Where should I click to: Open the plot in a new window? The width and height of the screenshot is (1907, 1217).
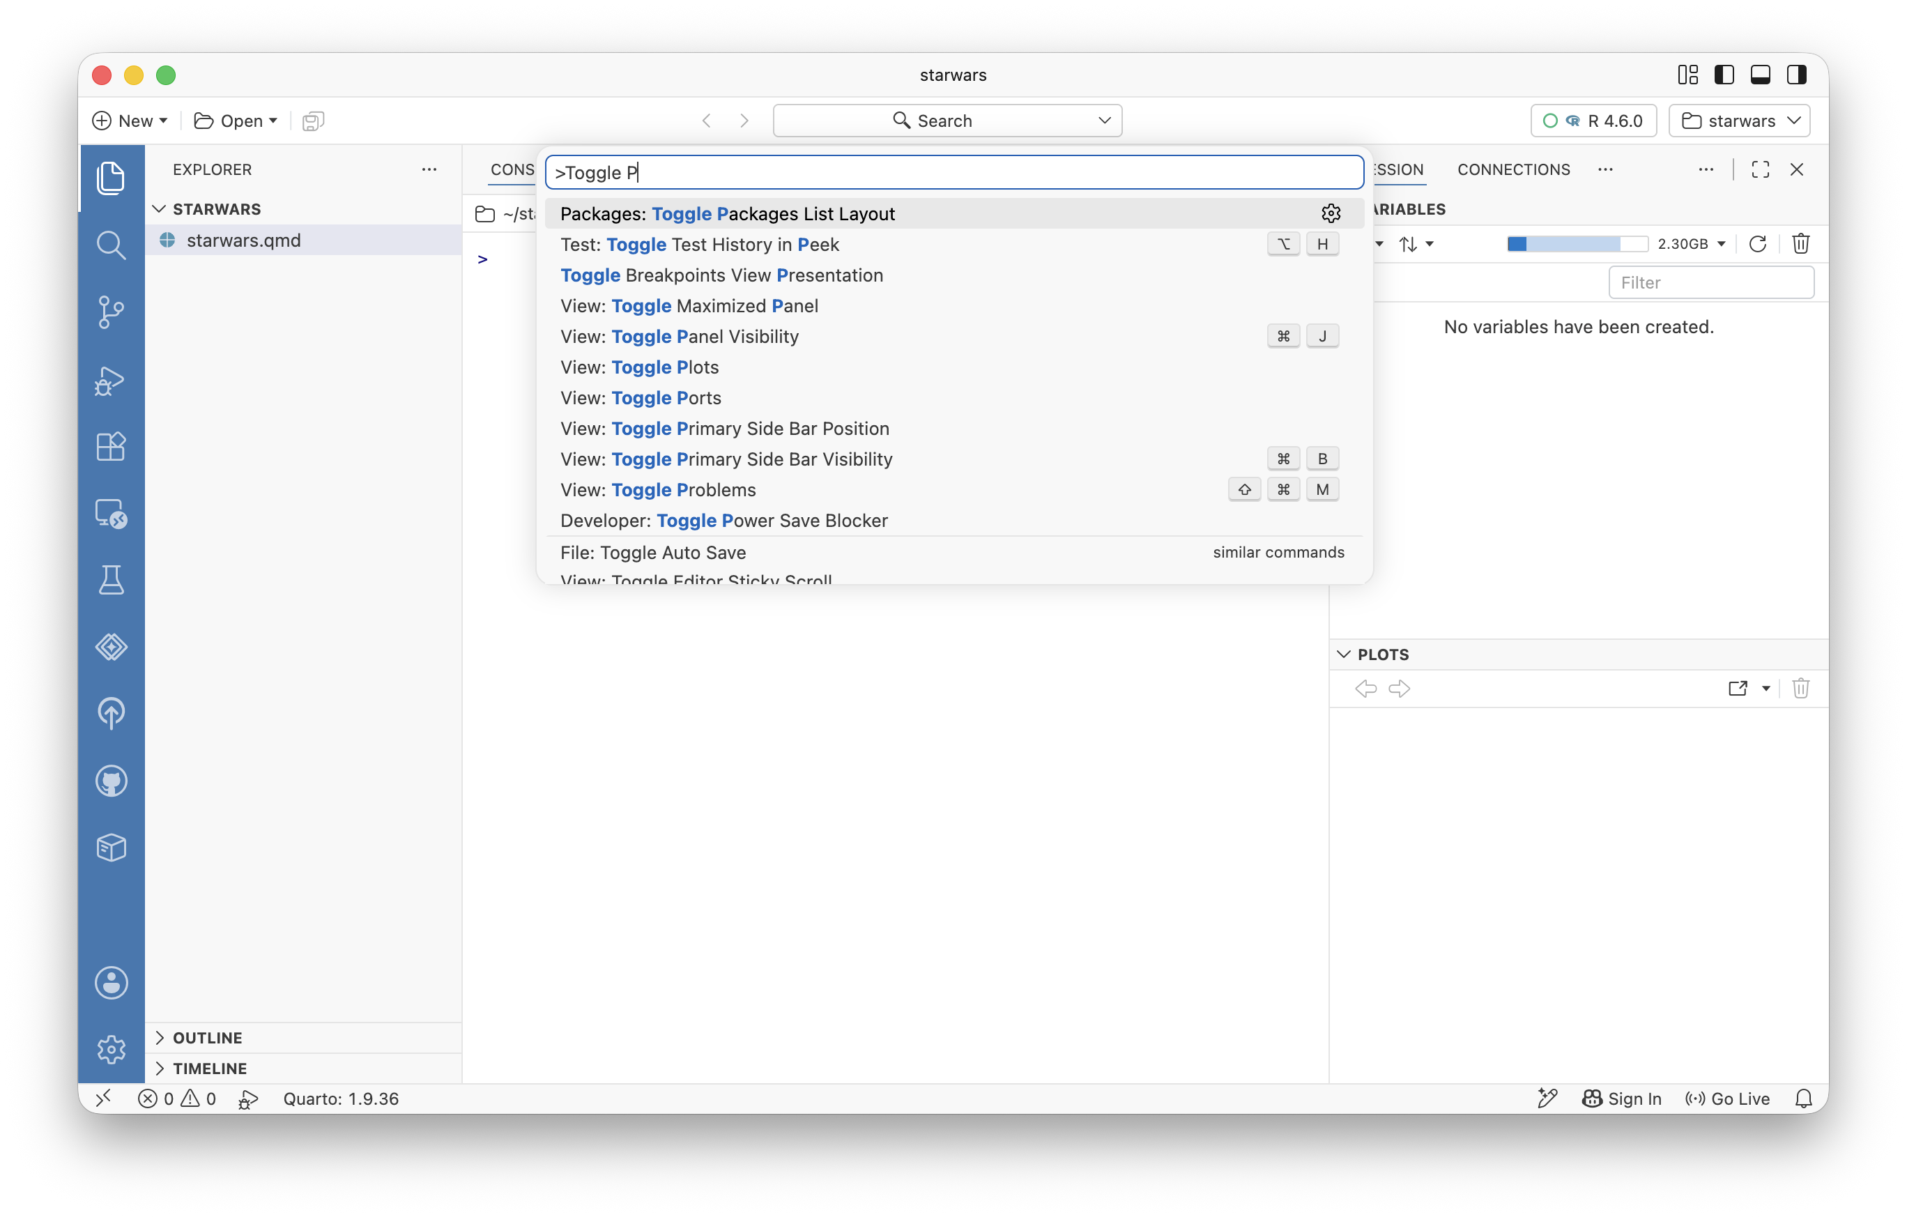(x=1738, y=688)
